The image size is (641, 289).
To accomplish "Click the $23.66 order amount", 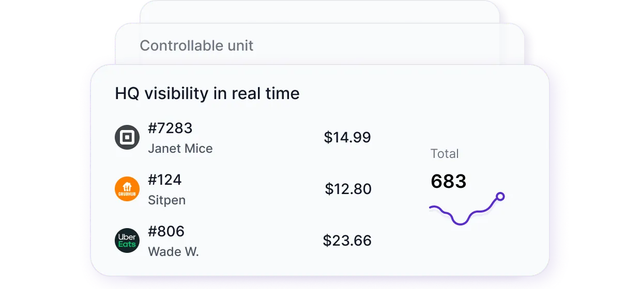I will [x=347, y=240].
